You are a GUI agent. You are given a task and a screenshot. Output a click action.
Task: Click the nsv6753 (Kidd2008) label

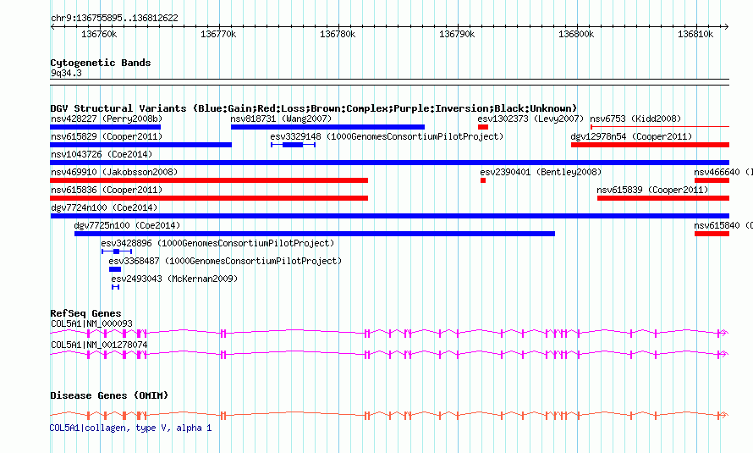[x=635, y=119]
